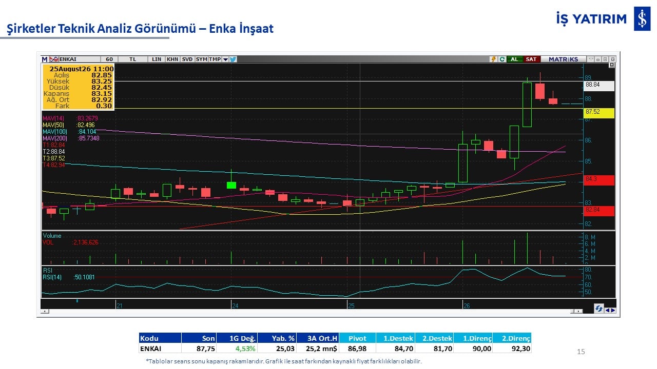Click the MAV(50) indicator label
This screenshot has width=657, height=369.
[53, 125]
